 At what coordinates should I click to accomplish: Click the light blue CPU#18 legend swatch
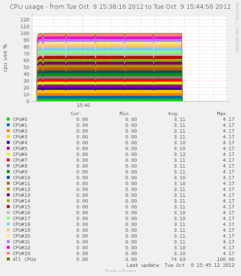tap(8, 224)
